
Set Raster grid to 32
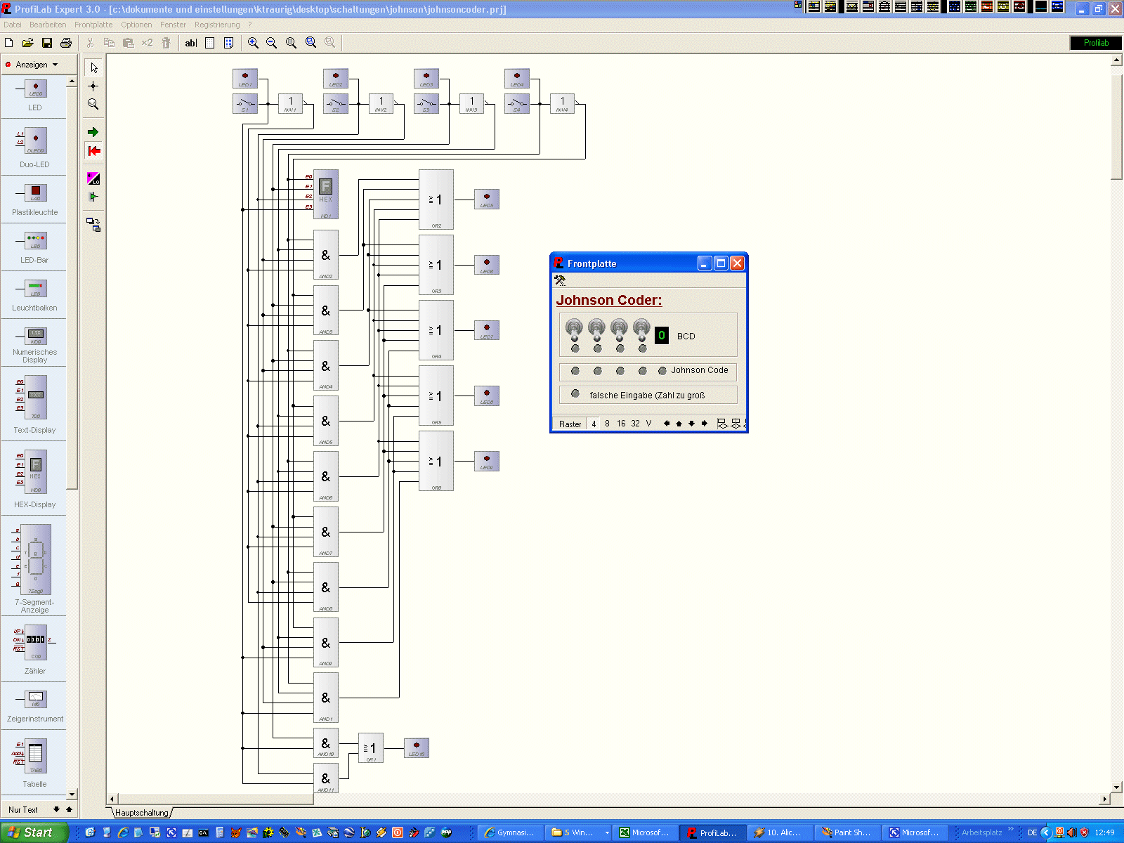pyautogui.click(x=635, y=424)
